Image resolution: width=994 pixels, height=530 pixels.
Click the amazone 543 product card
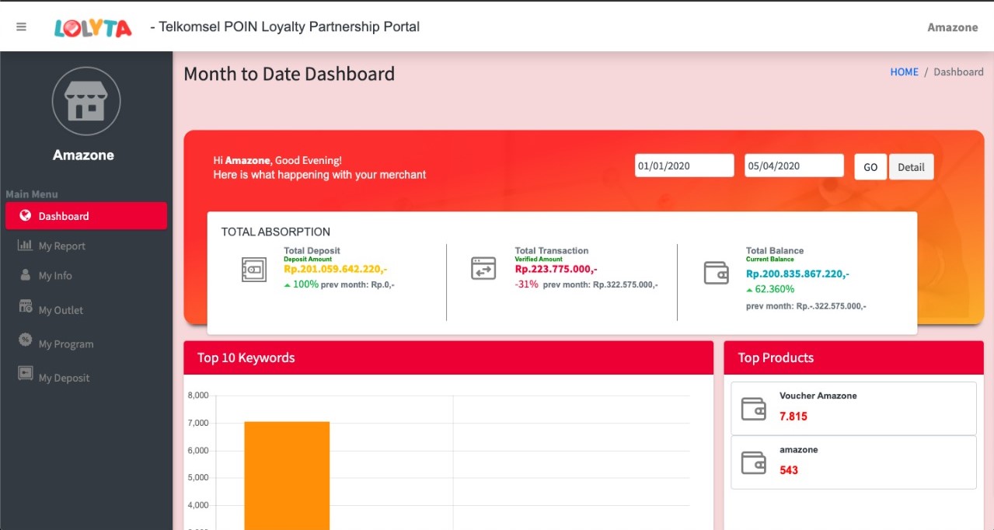coord(853,462)
